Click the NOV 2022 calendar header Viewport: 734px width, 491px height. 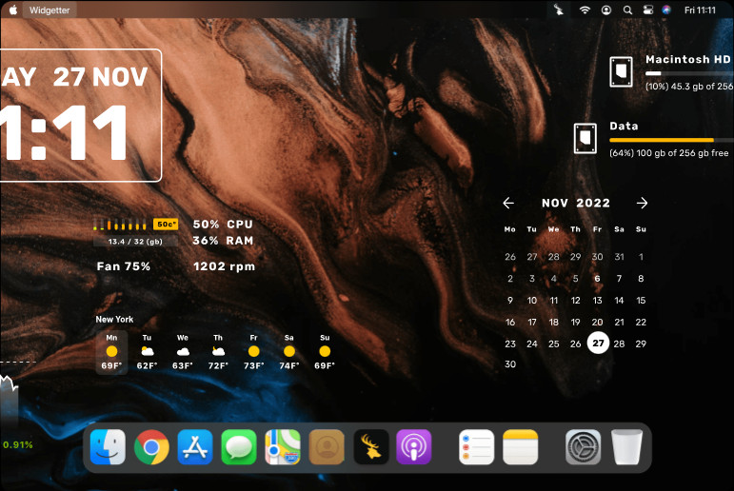576,203
